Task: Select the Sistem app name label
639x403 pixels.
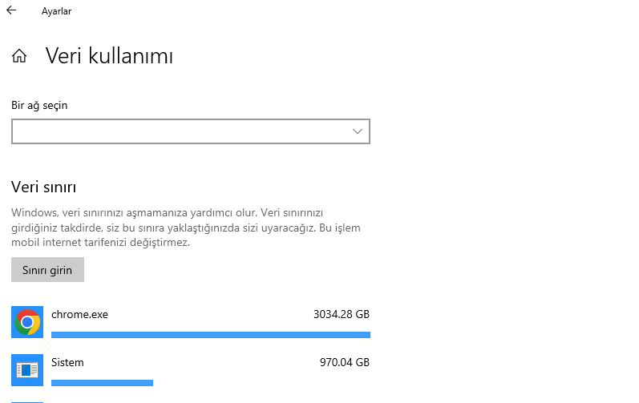Action: tap(67, 363)
